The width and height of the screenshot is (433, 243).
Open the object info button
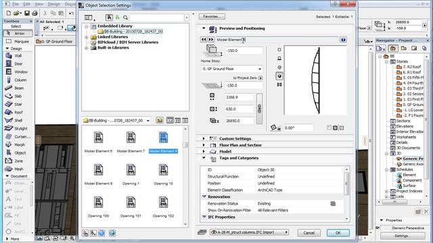[x=343, y=40]
